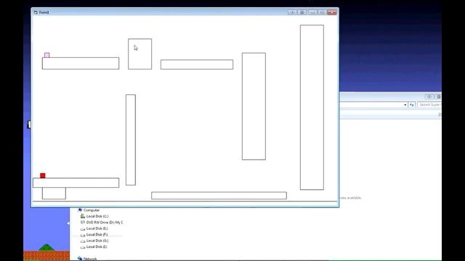Click the small box below the red square's platform
Image resolution: width=465 pixels, height=261 pixels.
pyautogui.click(x=54, y=194)
